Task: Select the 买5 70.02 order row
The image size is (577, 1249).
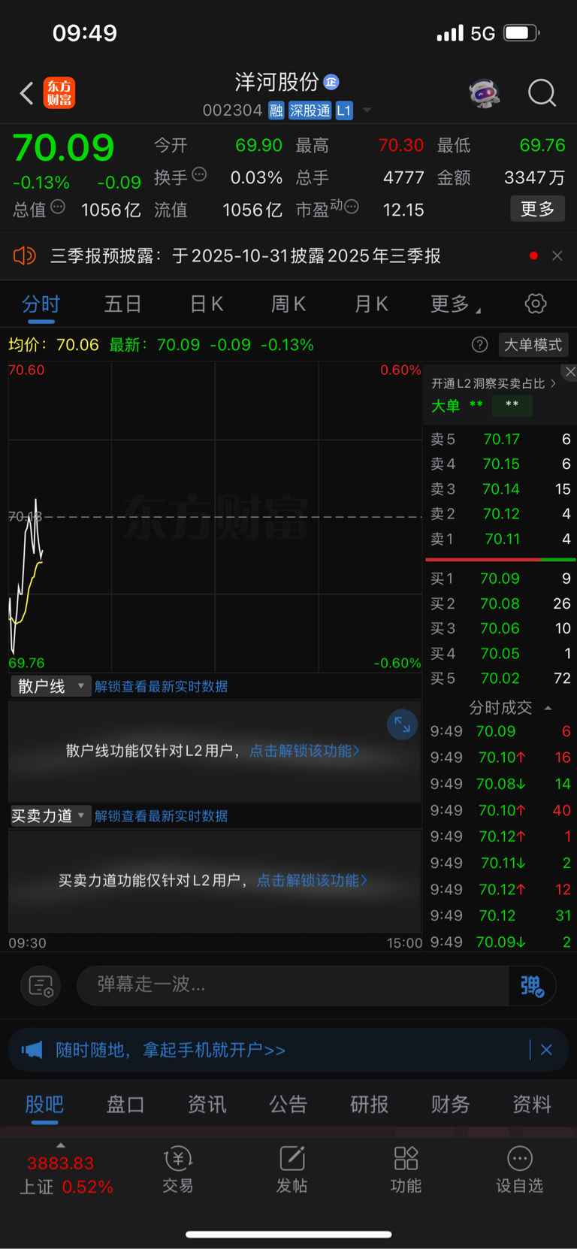Action: (500, 679)
